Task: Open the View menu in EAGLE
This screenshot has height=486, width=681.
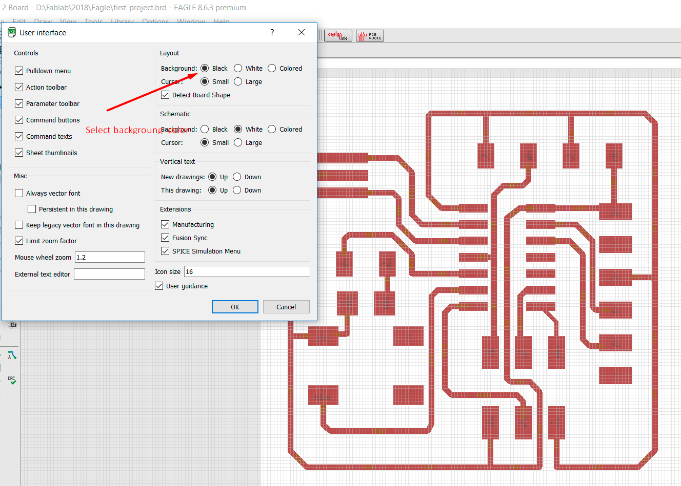Action: (x=68, y=22)
